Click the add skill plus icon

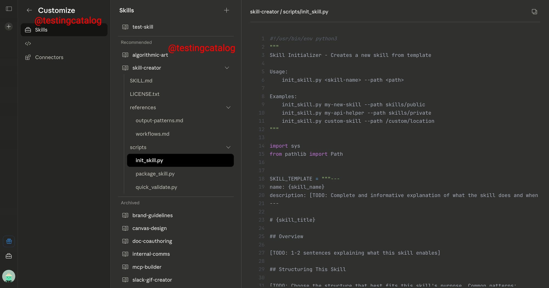pyautogui.click(x=226, y=10)
